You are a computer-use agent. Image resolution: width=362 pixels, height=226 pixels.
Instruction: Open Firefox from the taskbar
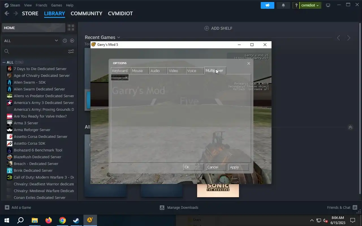(x=49, y=220)
